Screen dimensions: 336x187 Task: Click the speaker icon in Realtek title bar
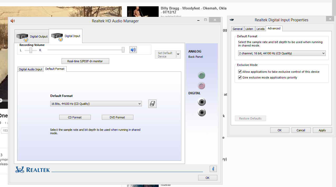13,21
